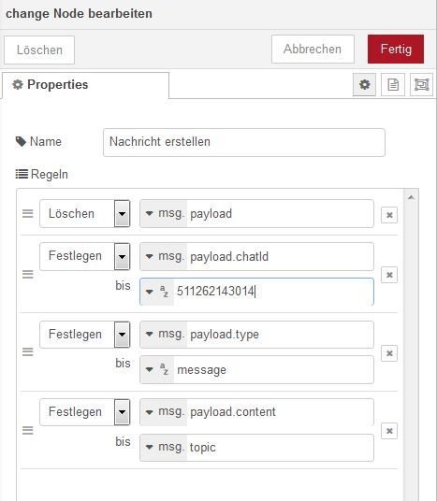Click the Name label with tag icon

(38, 141)
